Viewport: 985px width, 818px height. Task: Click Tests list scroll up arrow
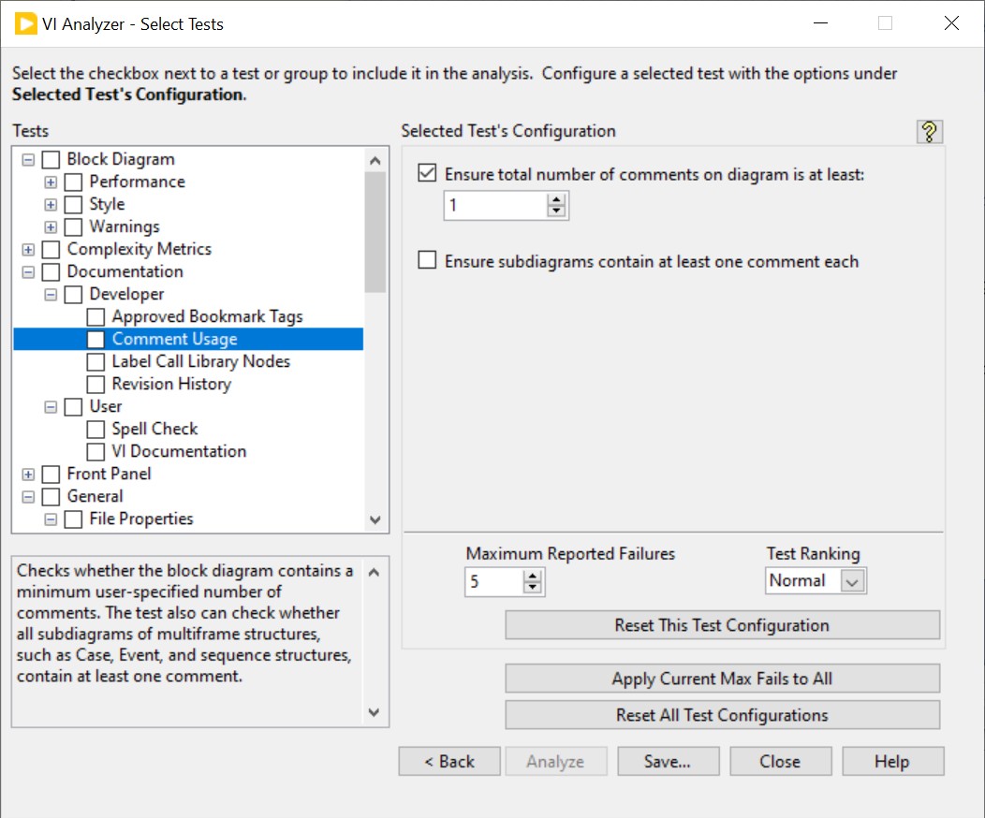[x=375, y=161]
